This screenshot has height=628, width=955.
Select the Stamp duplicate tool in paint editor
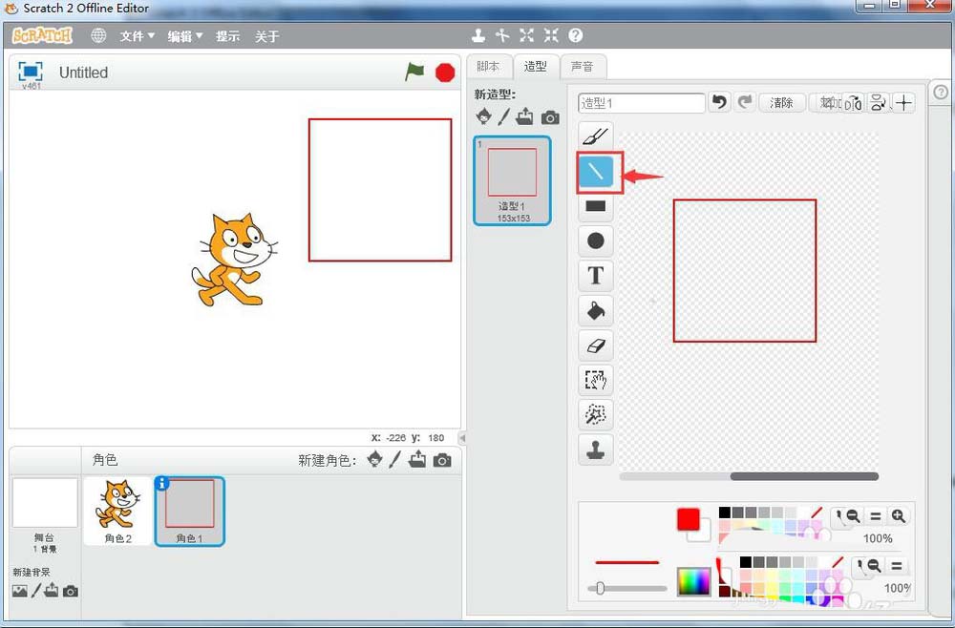[x=595, y=450]
